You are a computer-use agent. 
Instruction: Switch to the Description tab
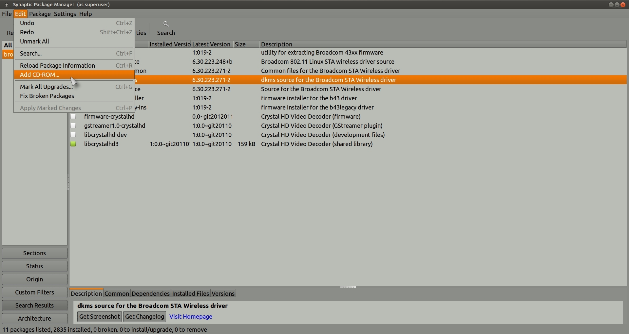point(86,293)
